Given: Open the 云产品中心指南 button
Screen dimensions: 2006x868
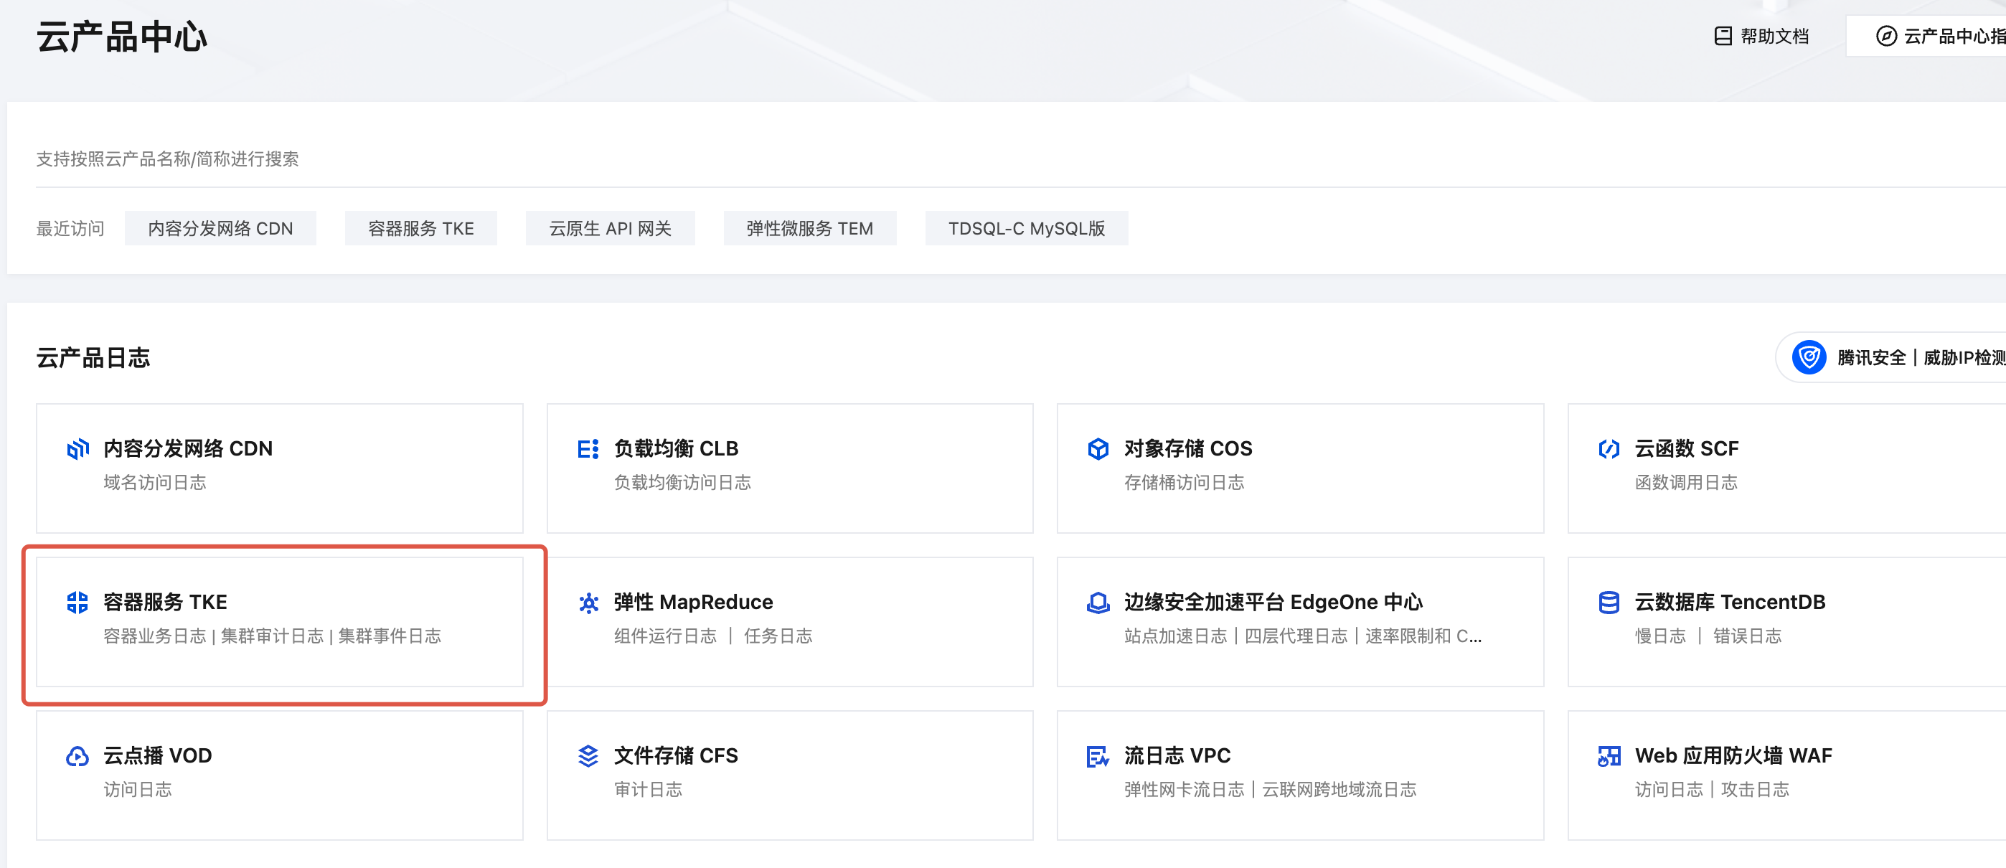Looking at the screenshot, I should [1926, 36].
